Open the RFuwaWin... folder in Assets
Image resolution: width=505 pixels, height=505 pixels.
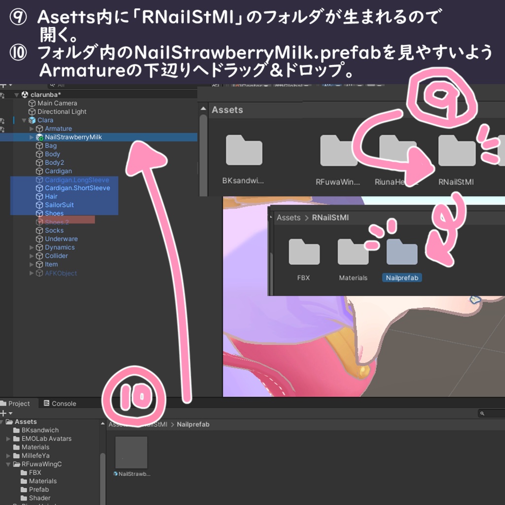338,150
